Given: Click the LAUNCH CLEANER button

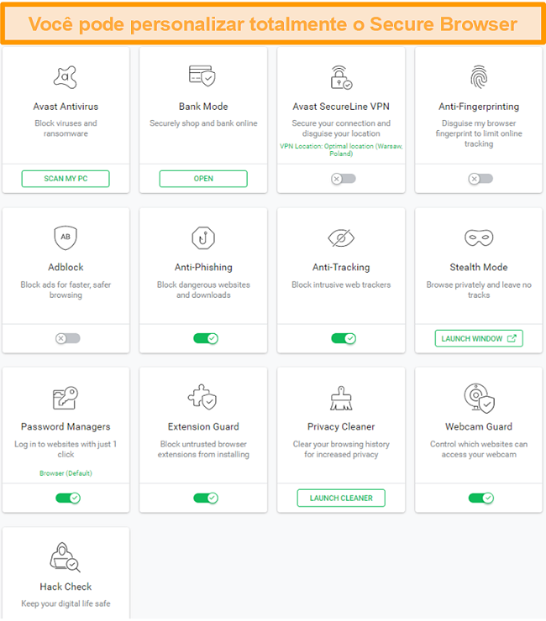Looking at the screenshot, I should pyautogui.click(x=341, y=498).
